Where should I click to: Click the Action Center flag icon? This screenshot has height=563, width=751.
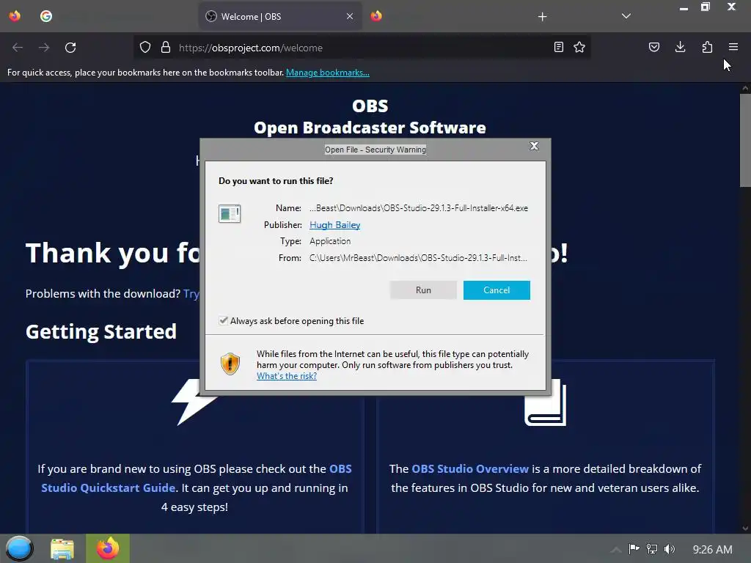click(634, 548)
